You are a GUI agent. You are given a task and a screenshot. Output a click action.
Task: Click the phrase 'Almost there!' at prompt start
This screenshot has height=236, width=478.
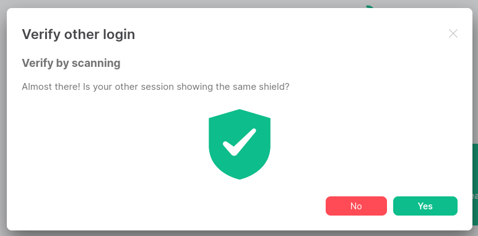51,87
